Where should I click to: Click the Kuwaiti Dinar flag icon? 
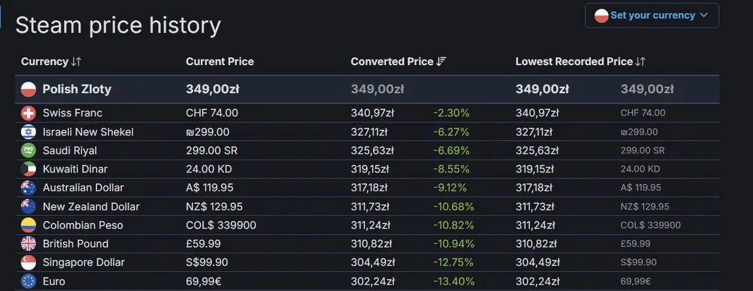pyautogui.click(x=28, y=169)
